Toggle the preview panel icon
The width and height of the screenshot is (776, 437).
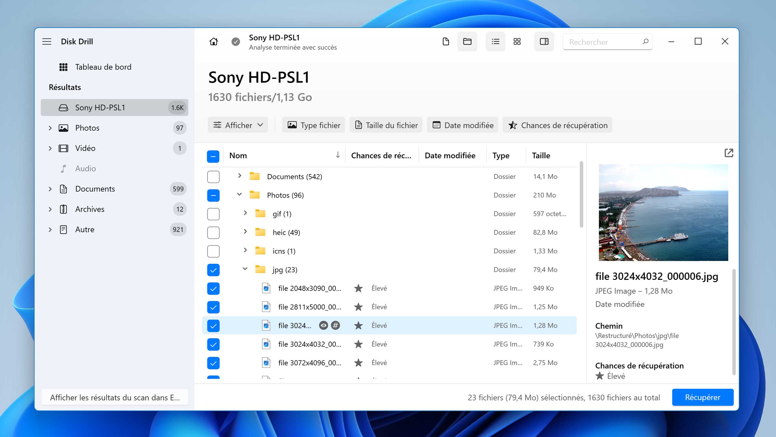click(x=544, y=41)
